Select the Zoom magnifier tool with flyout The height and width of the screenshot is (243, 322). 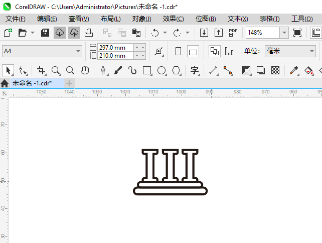[56, 70]
